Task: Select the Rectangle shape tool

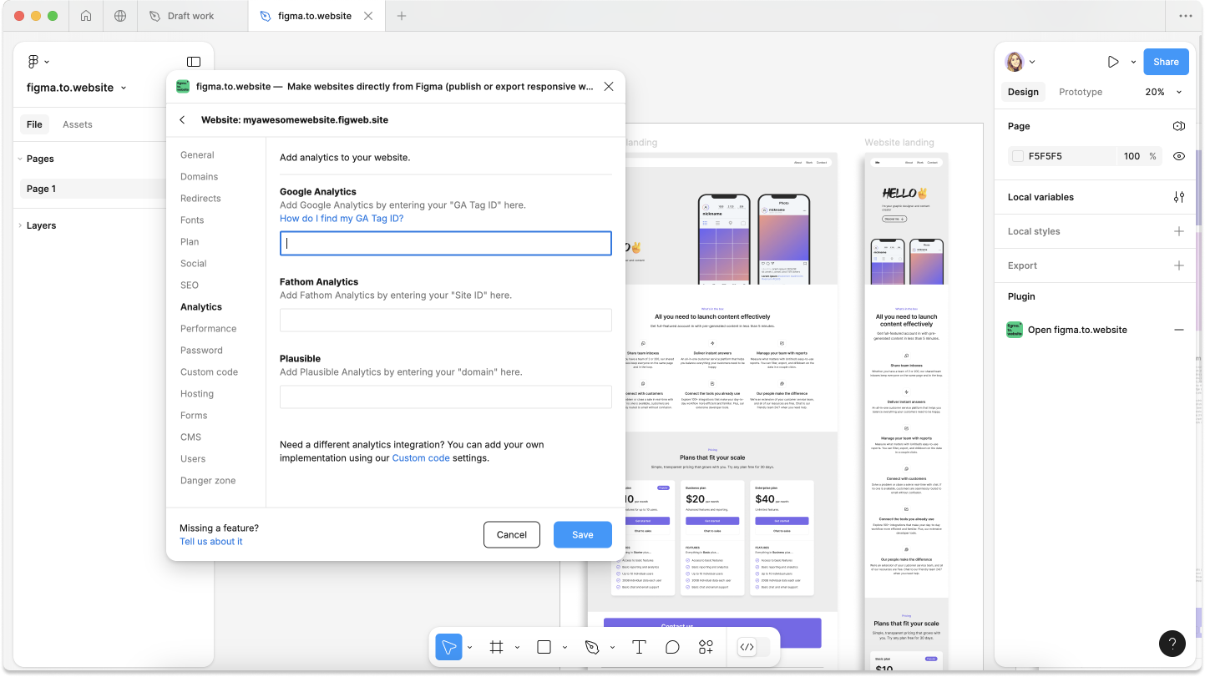Action: 544,647
